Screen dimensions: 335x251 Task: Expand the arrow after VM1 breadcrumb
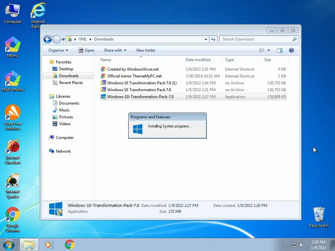[90, 39]
